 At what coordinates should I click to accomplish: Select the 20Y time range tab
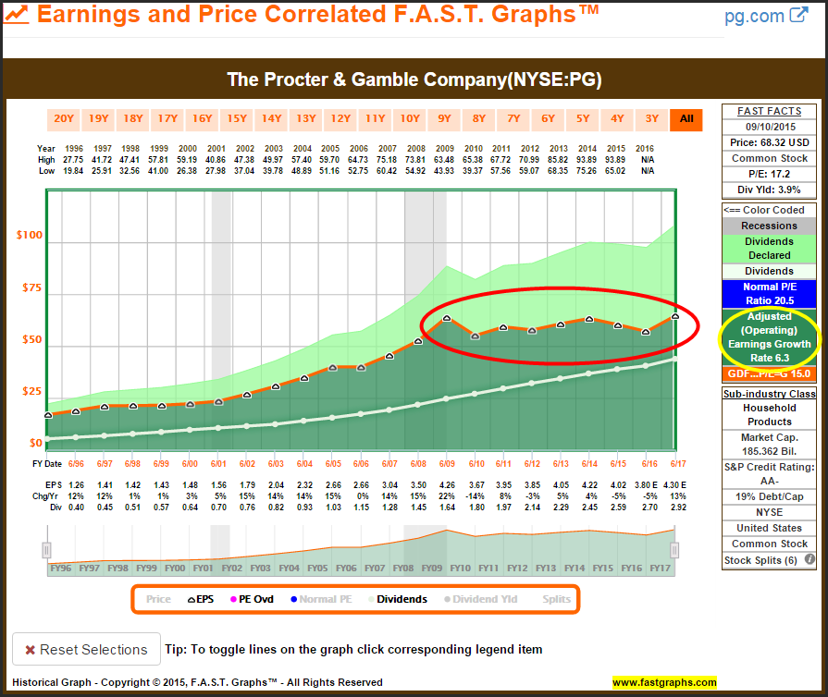64,118
